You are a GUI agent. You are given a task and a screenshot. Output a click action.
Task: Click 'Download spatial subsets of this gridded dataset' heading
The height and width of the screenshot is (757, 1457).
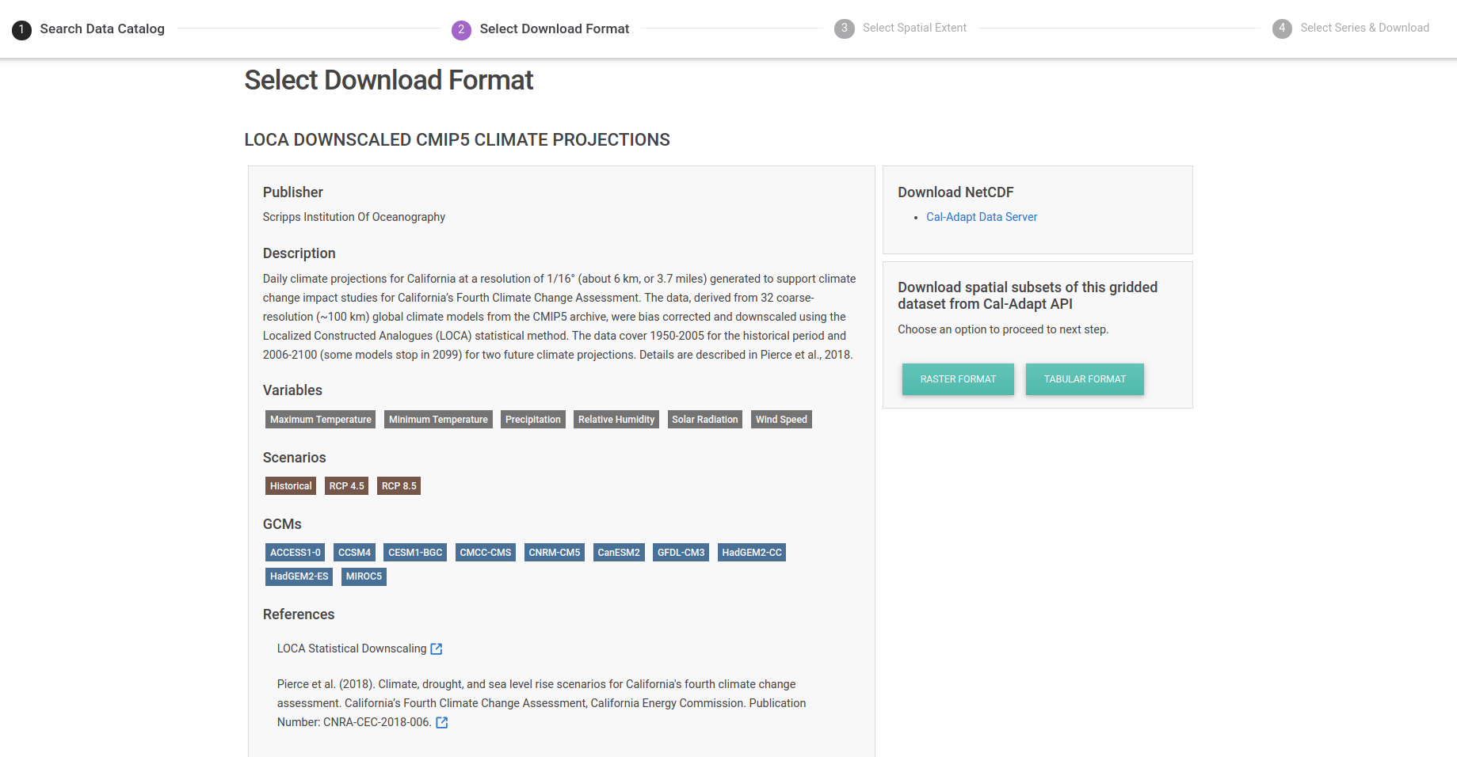[x=1028, y=295]
